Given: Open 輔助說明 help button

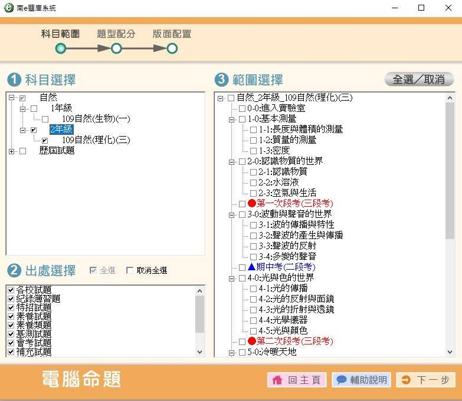Looking at the screenshot, I should [361, 380].
